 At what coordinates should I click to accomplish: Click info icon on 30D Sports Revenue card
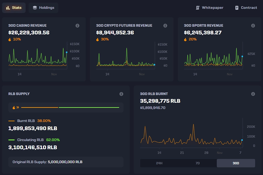coord(253,26)
